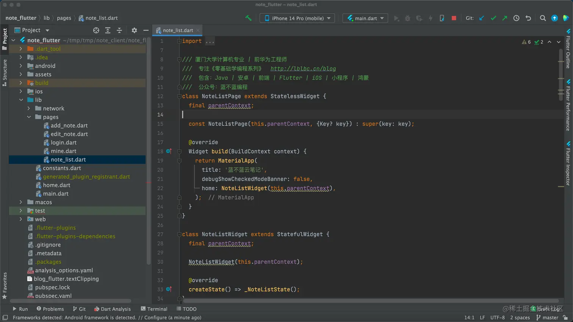Open the Terminal tab
This screenshot has height=322, width=573.
point(154,309)
